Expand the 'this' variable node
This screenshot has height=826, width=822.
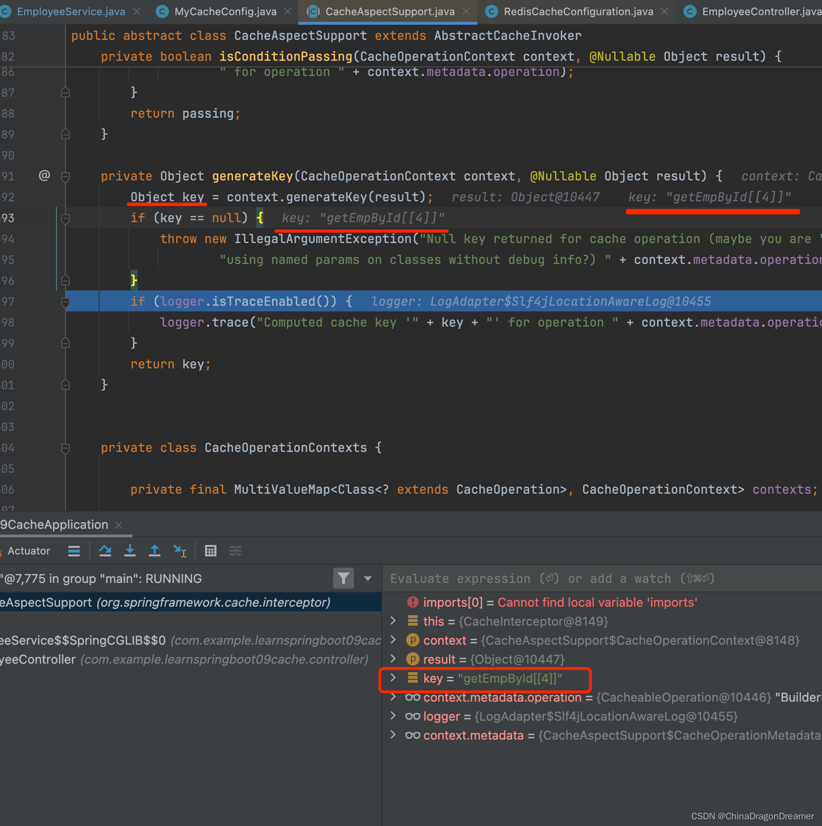[x=393, y=621]
